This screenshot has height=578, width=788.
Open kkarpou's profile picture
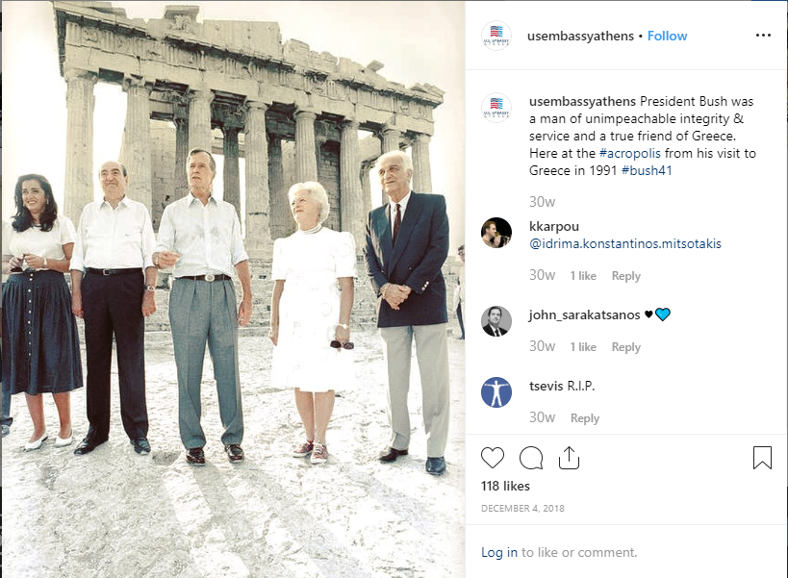point(496,233)
